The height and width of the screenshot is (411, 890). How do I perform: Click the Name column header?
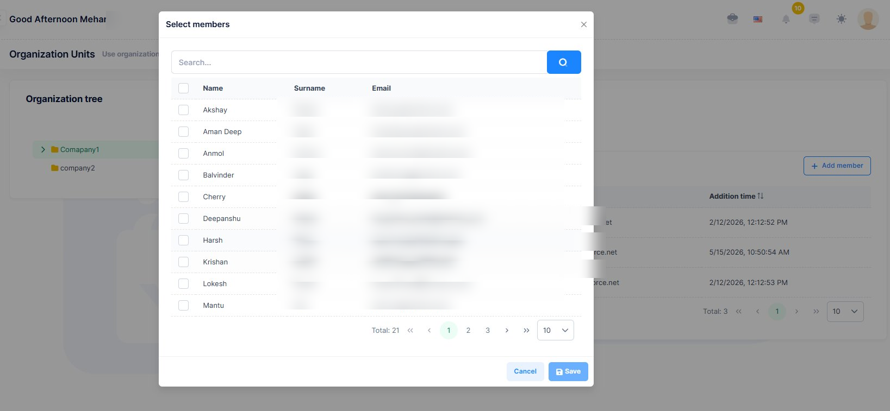coord(213,88)
